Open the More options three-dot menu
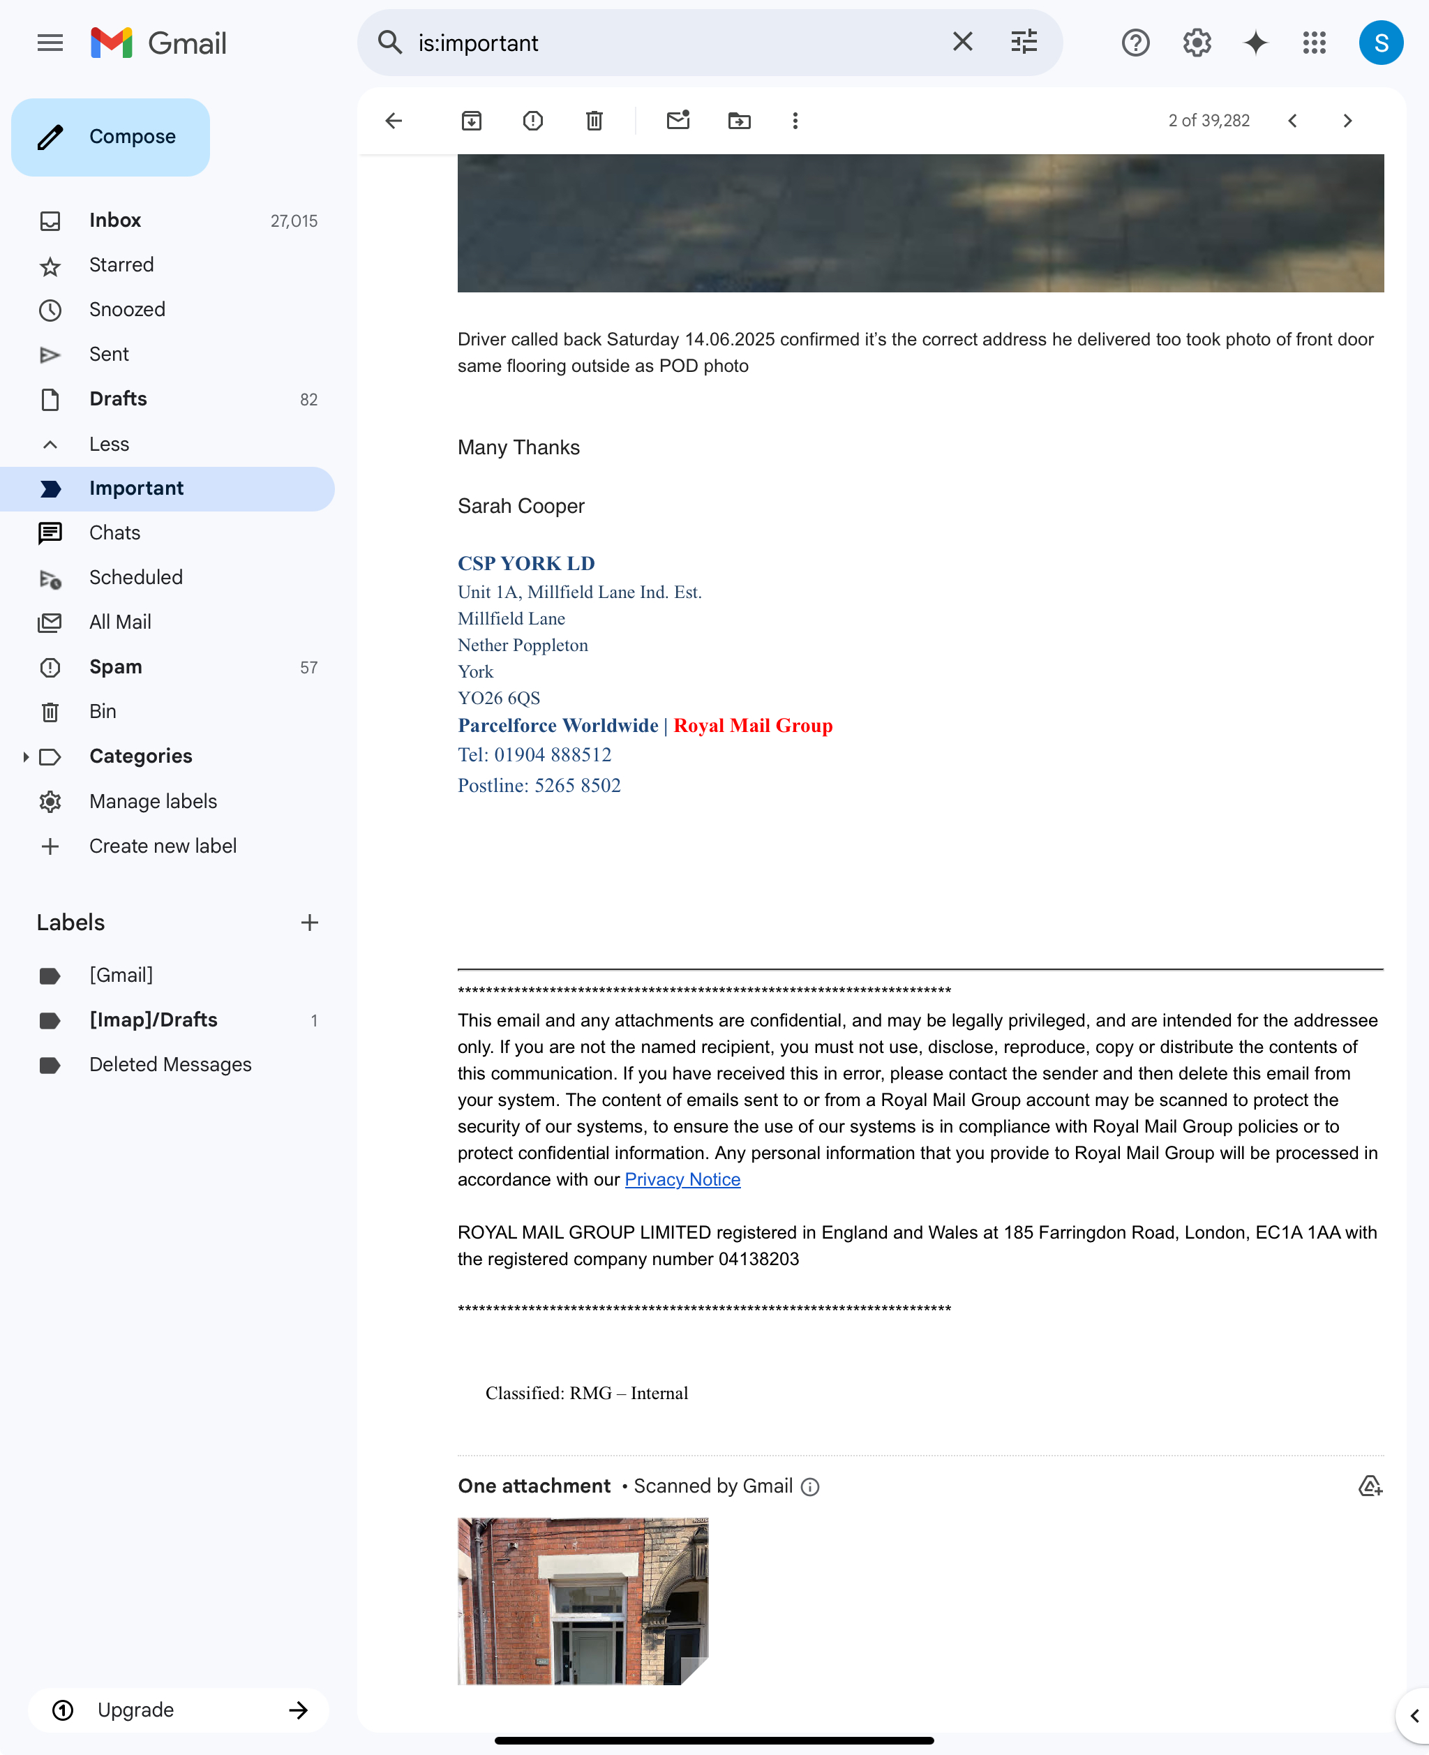Viewport: 1429px width, 1755px height. 795,121
